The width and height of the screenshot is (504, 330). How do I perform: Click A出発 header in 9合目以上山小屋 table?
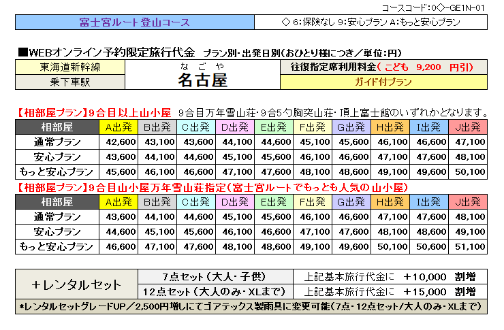(x=119, y=127)
